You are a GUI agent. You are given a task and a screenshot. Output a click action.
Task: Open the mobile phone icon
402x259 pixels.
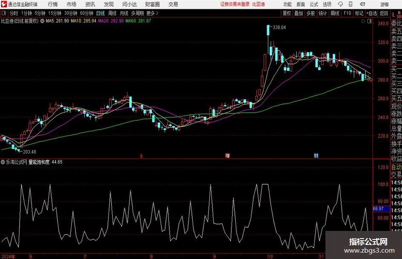(351, 4)
